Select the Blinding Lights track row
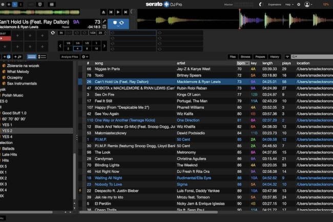333x222 pixels. (x=205, y=165)
